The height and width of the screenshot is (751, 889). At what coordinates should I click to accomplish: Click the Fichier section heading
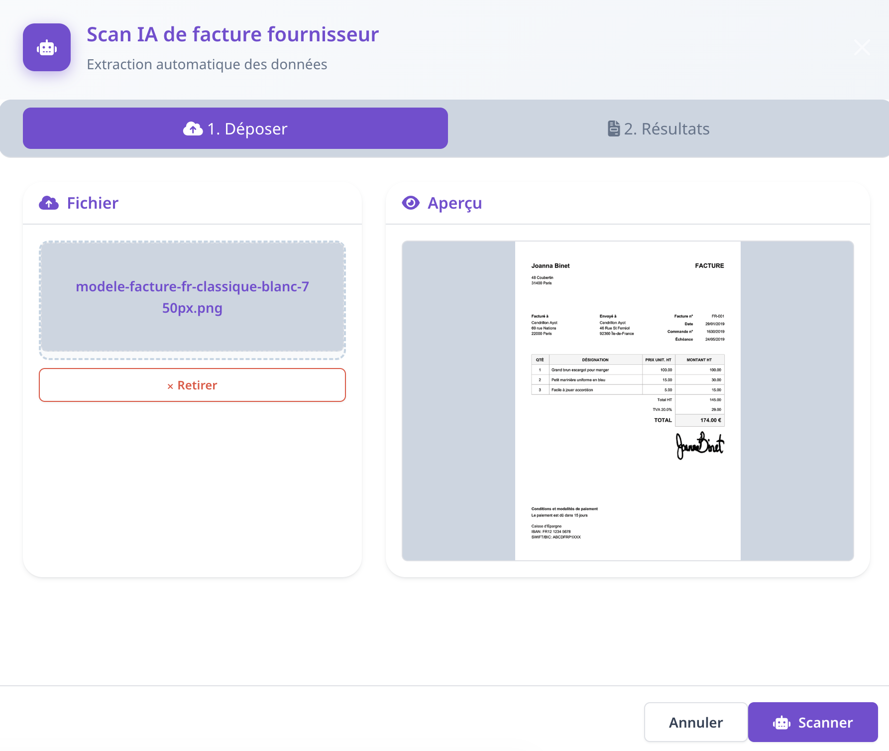[93, 203]
